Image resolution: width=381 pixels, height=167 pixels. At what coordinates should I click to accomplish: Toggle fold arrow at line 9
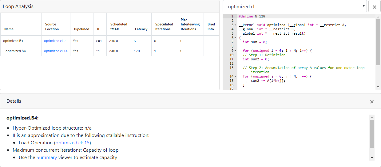click(x=235, y=51)
